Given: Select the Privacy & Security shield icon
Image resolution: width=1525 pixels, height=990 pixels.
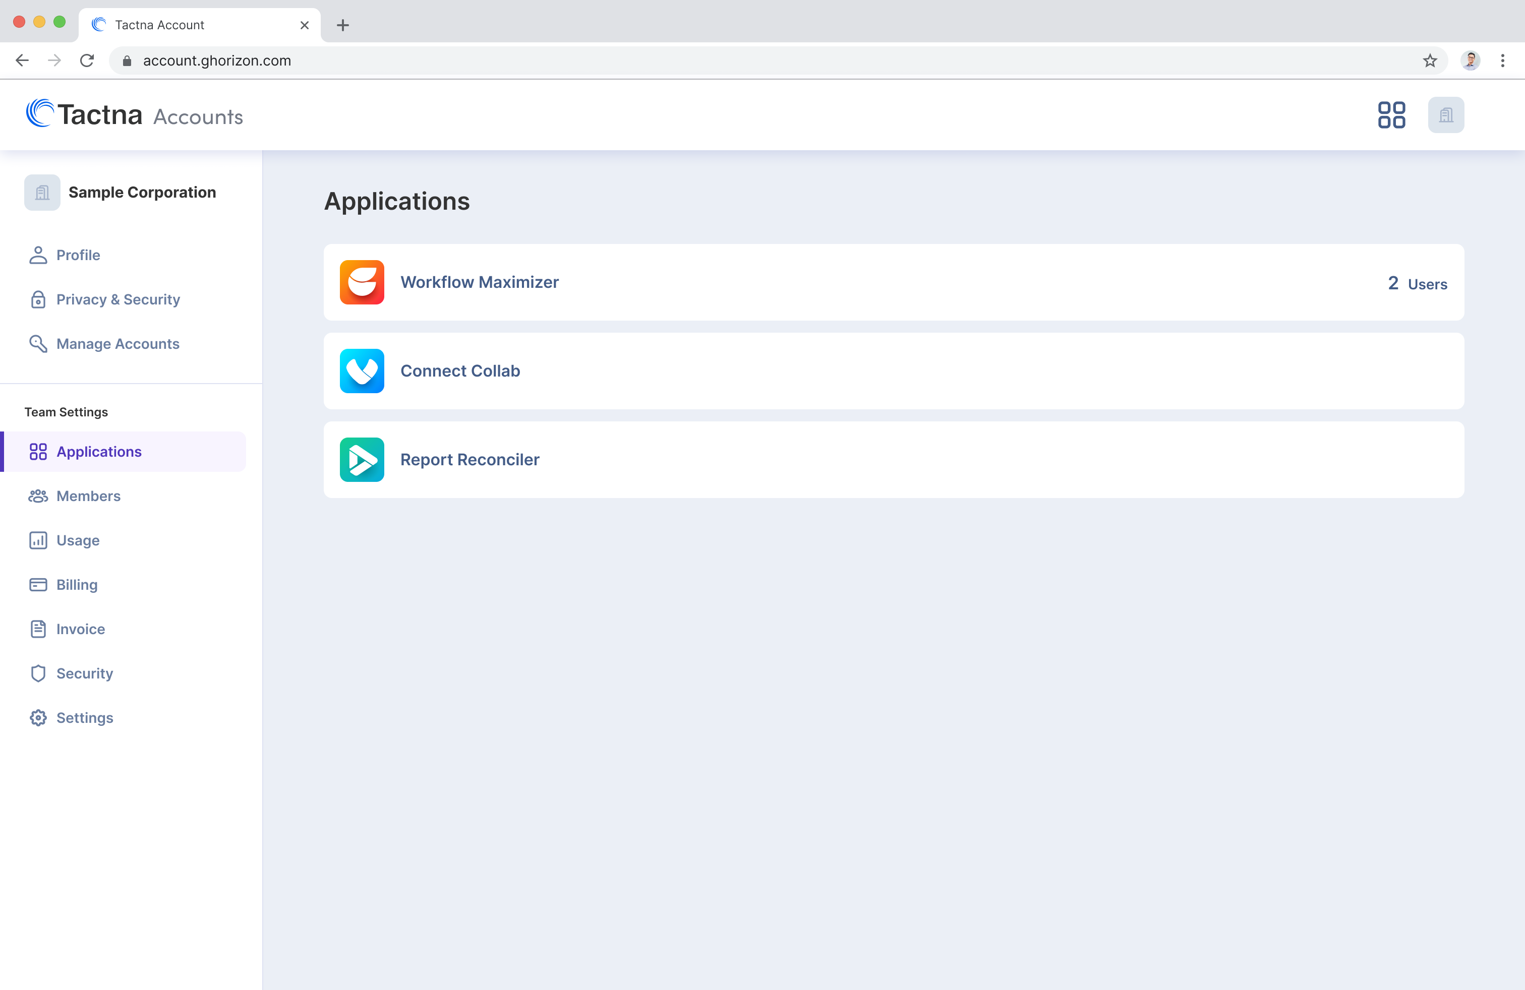Looking at the screenshot, I should pyautogui.click(x=38, y=299).
